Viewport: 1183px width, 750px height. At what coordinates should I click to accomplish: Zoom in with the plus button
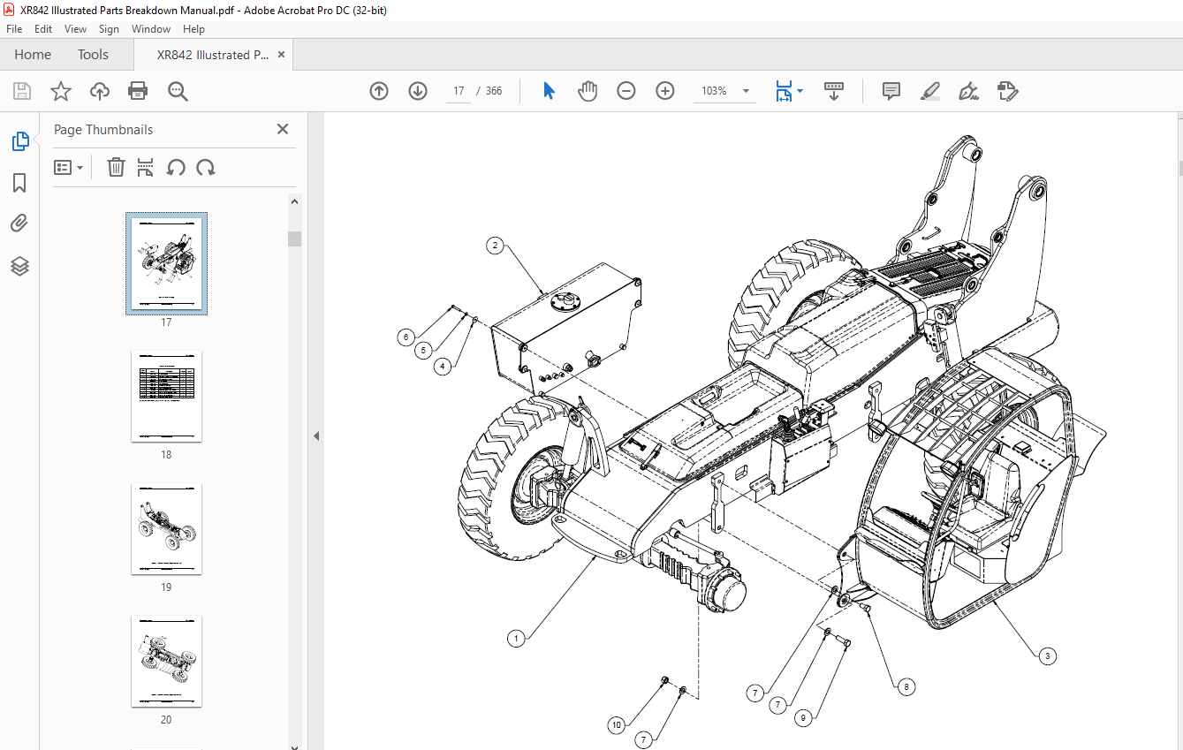(665, 91)
